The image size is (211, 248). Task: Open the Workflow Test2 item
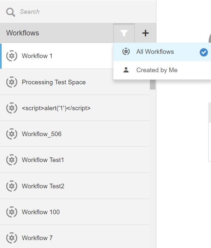[43, 186]
